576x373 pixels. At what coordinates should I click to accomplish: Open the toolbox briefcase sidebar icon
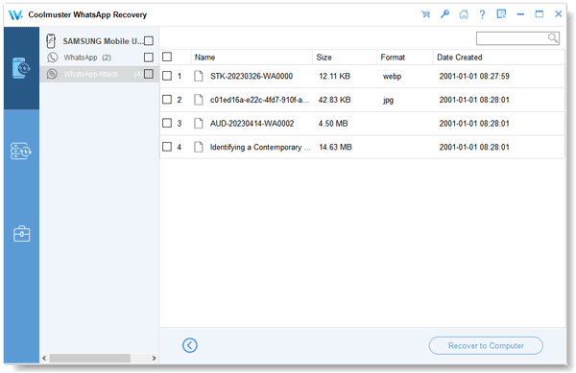(21, 234)
